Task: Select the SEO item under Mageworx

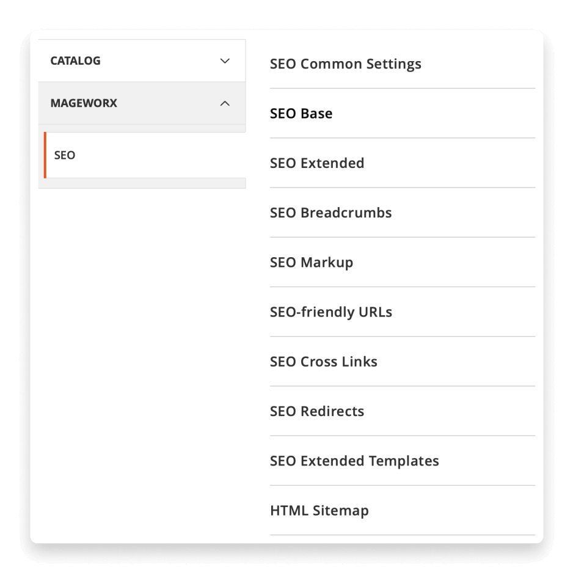Action: click(65, 155)
